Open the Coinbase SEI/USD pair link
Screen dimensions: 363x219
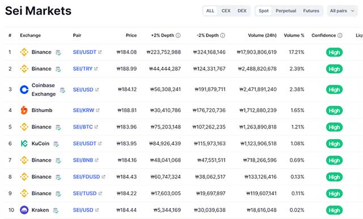[x=83, y=89]
